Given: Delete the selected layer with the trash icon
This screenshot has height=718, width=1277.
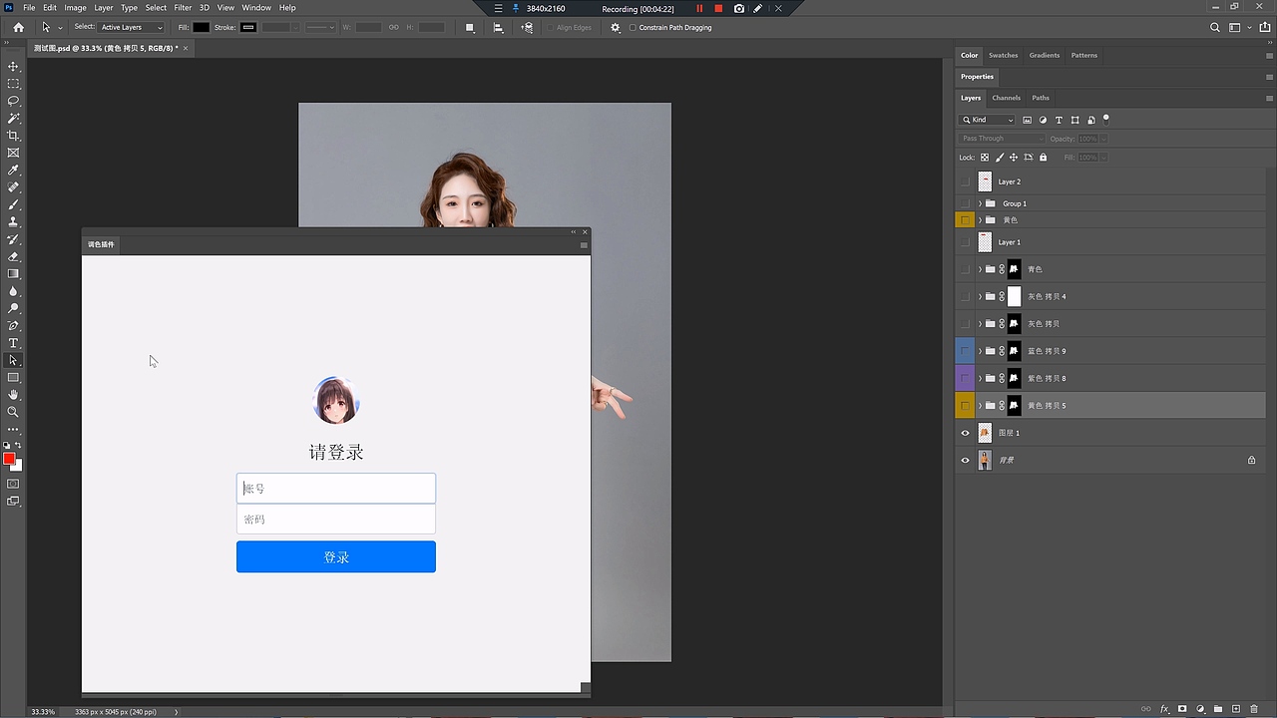Looking at the screenshot, I should 1254,708.
